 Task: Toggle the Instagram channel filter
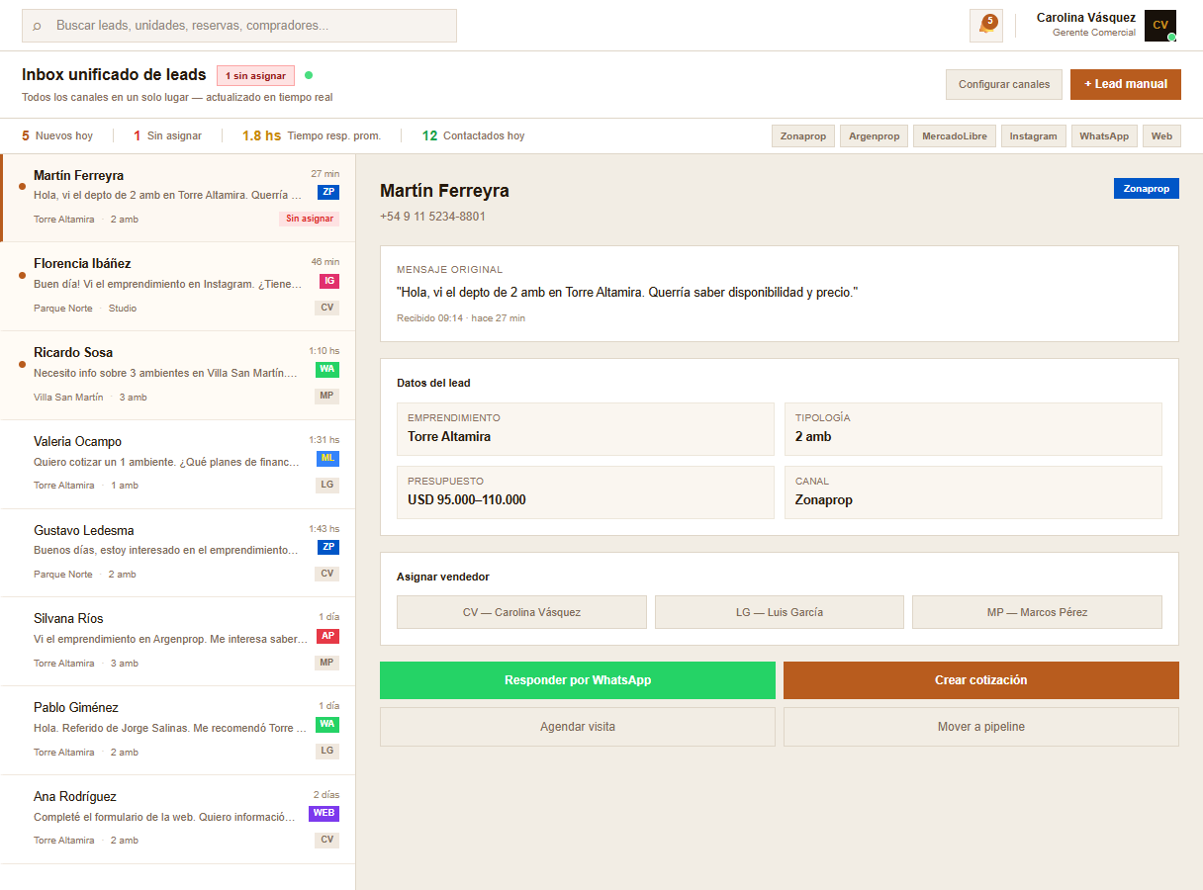click(x=1033, y=135)
